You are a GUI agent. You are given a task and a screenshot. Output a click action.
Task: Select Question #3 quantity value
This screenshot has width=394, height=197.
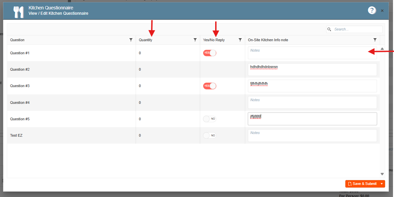pyautogui.click(x=140, y=86)
